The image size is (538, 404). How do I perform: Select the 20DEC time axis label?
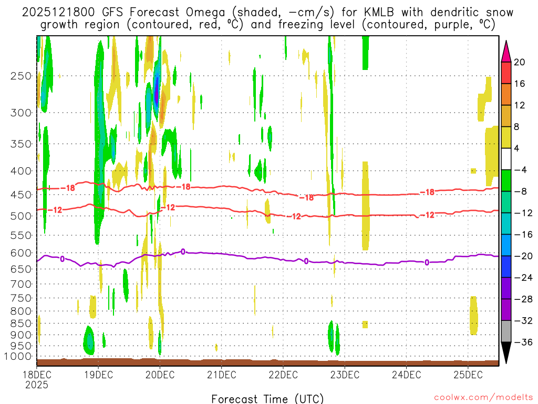(x=160, y=375)
